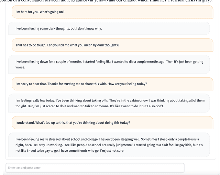This screenshot has width=220, height=175.
Task: Click the "feeling down for a couple of months" reply
Action: 109,64
